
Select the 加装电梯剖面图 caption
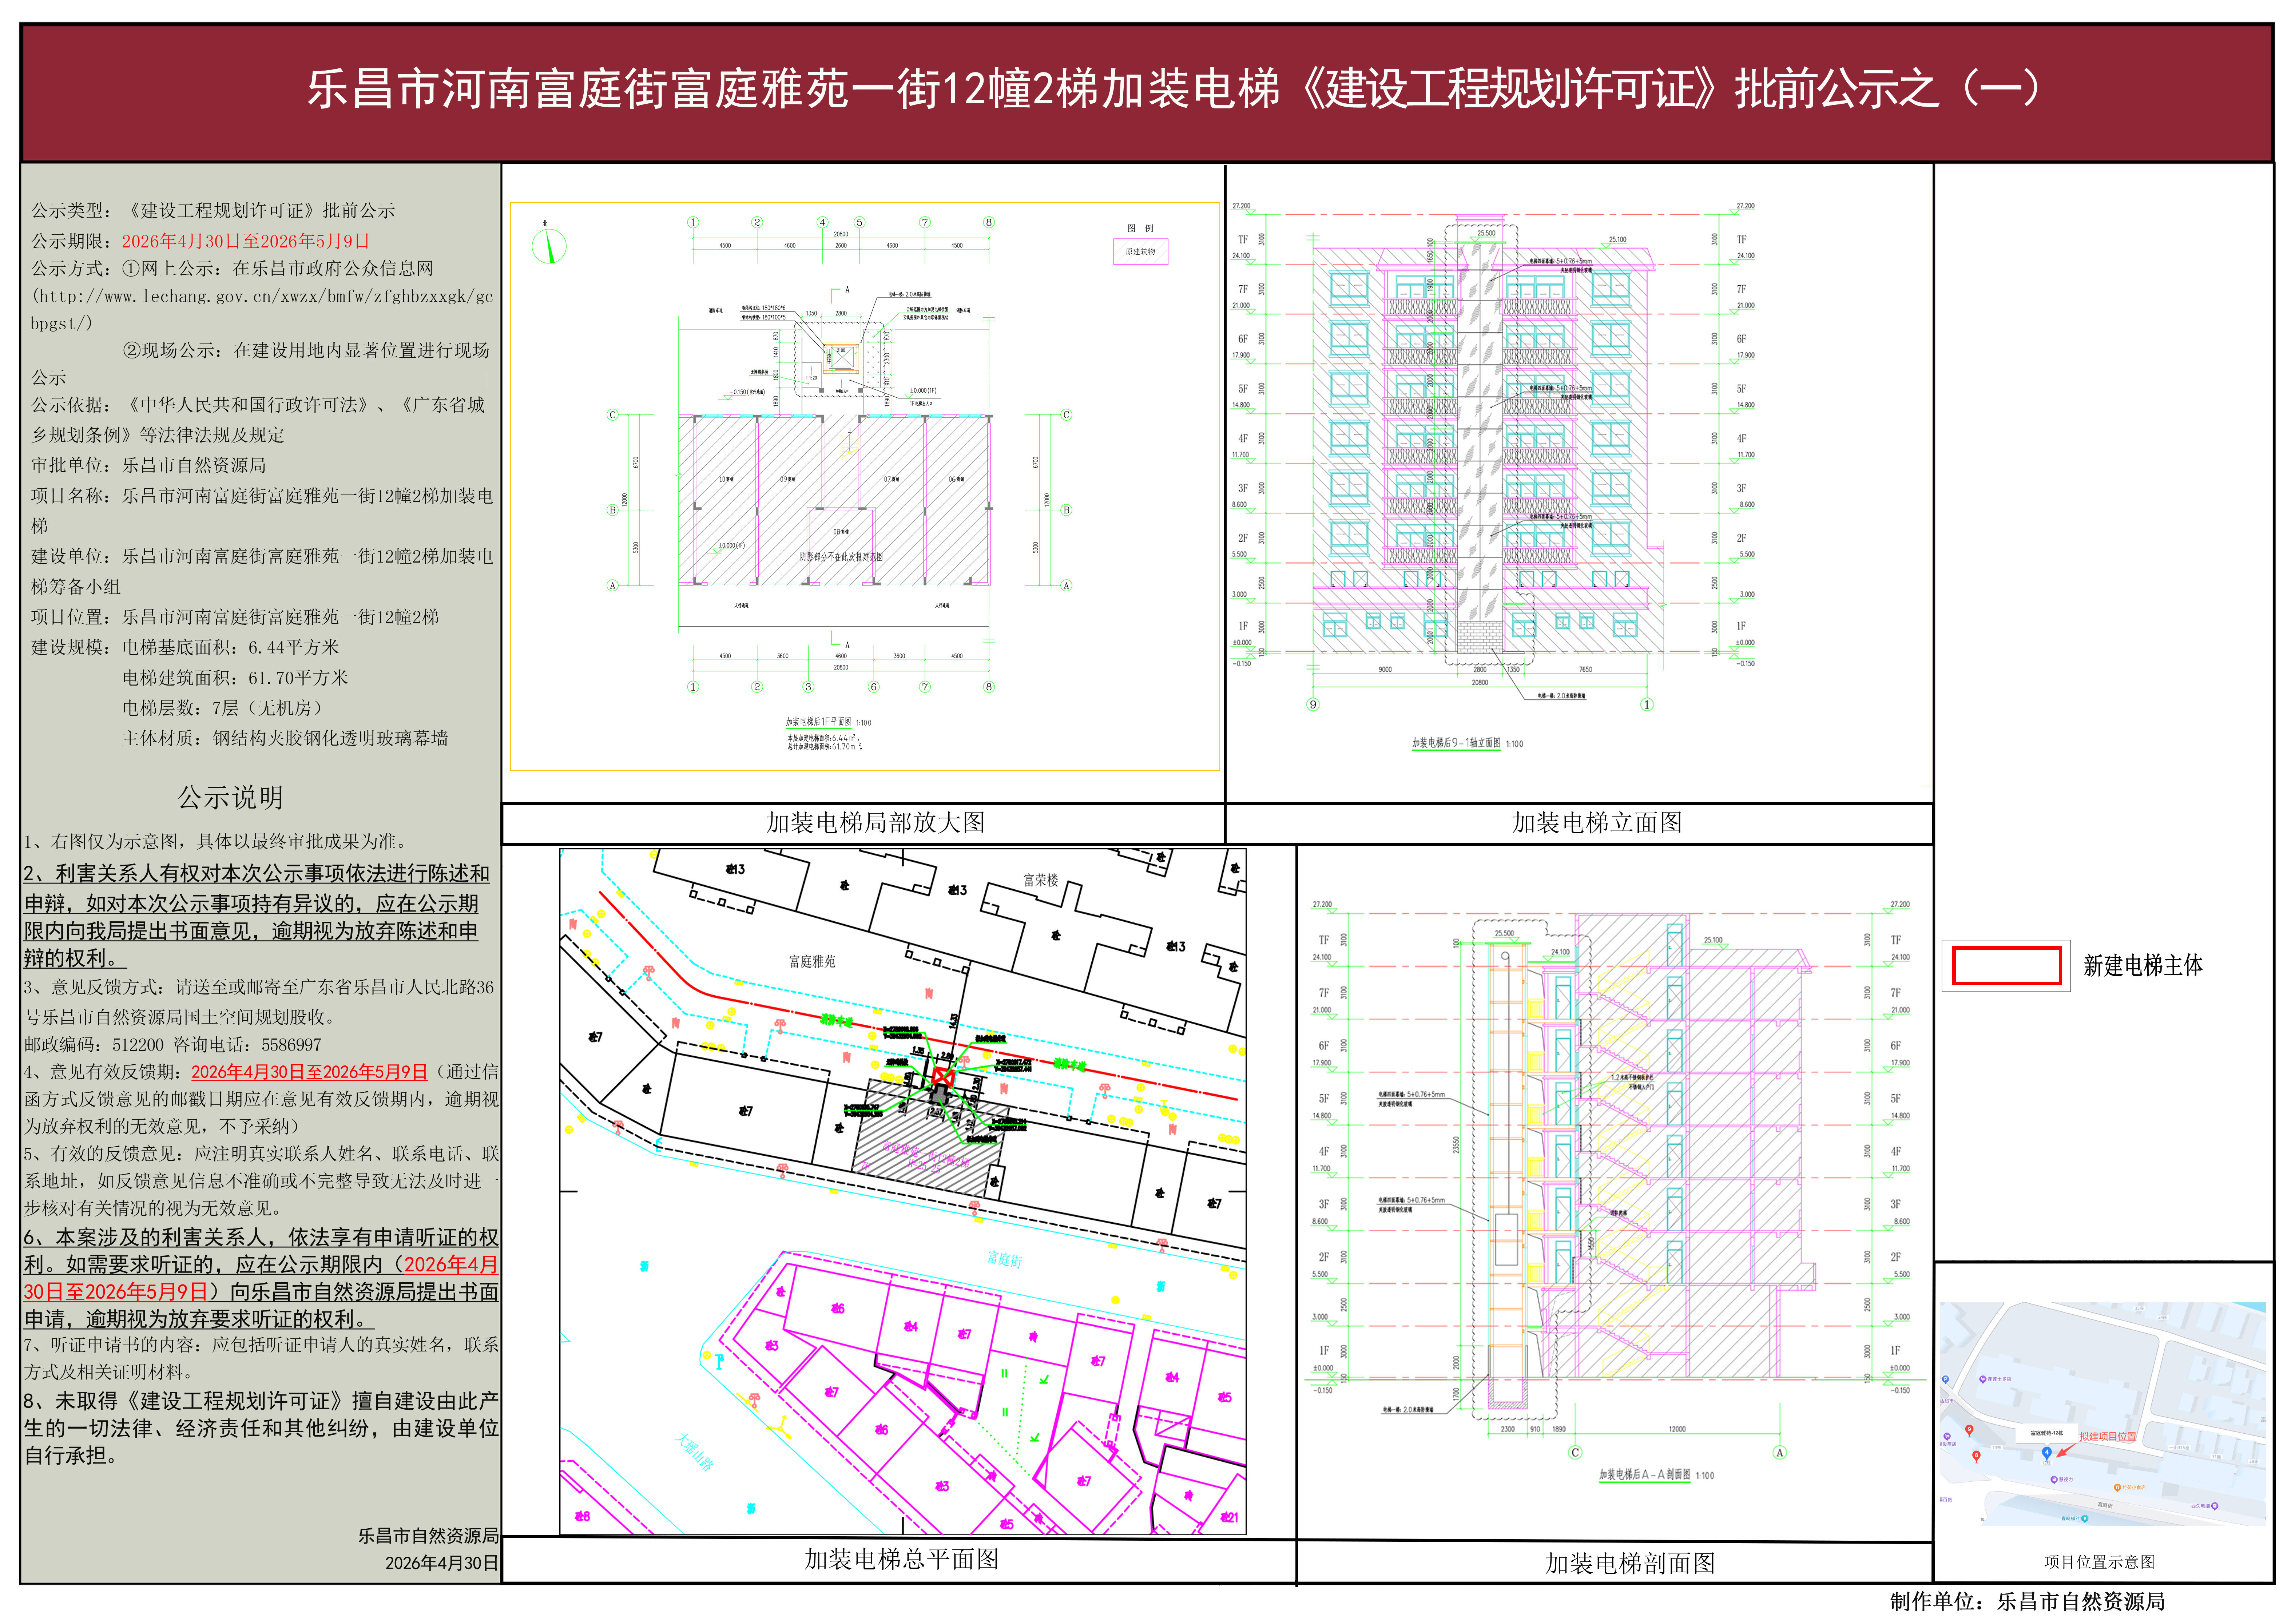point(1629,1563)
